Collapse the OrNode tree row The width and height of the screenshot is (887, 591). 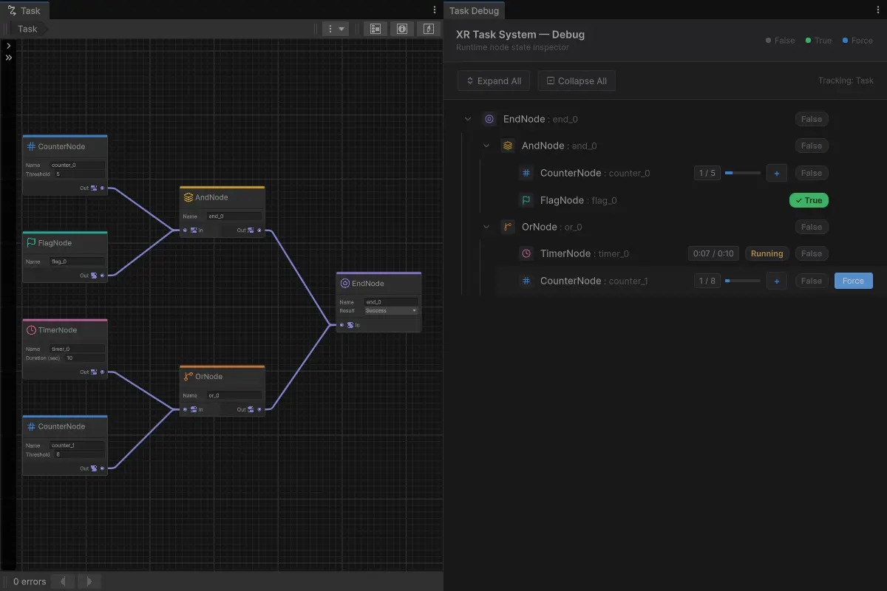point(486,227)
